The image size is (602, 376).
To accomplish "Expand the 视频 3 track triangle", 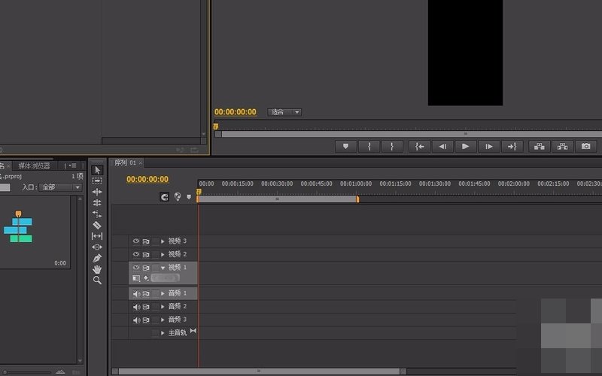I will [x=163, y=241].
